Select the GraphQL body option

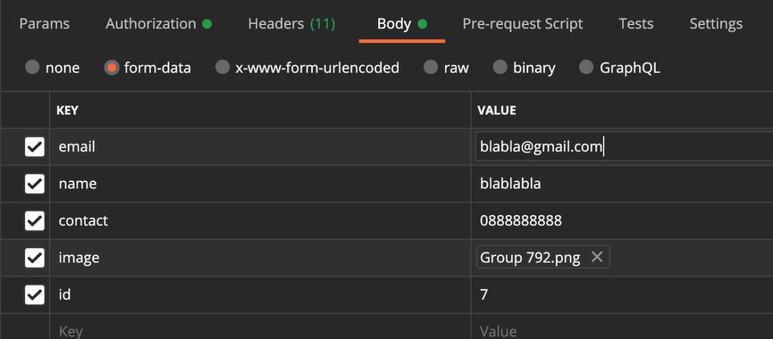[x=586, y=68]
